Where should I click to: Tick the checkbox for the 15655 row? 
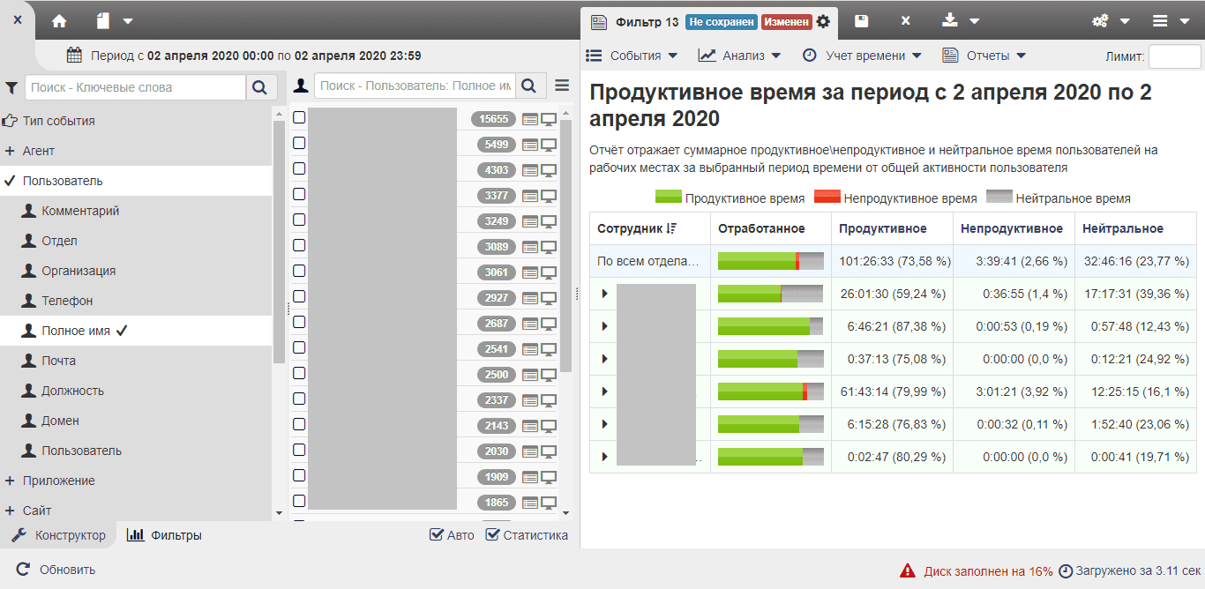click(299, 117)
